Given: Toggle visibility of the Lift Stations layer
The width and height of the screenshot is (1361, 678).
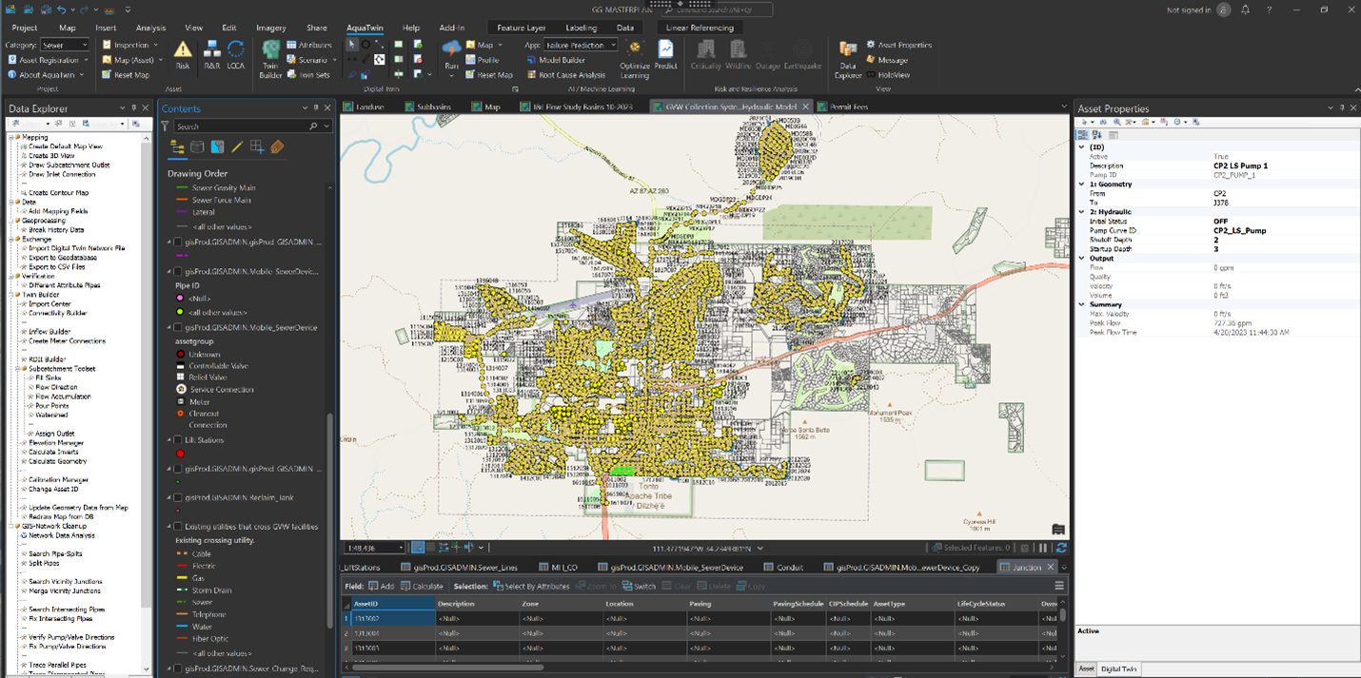Looking at the screenshot, I should tap(177, 439).
